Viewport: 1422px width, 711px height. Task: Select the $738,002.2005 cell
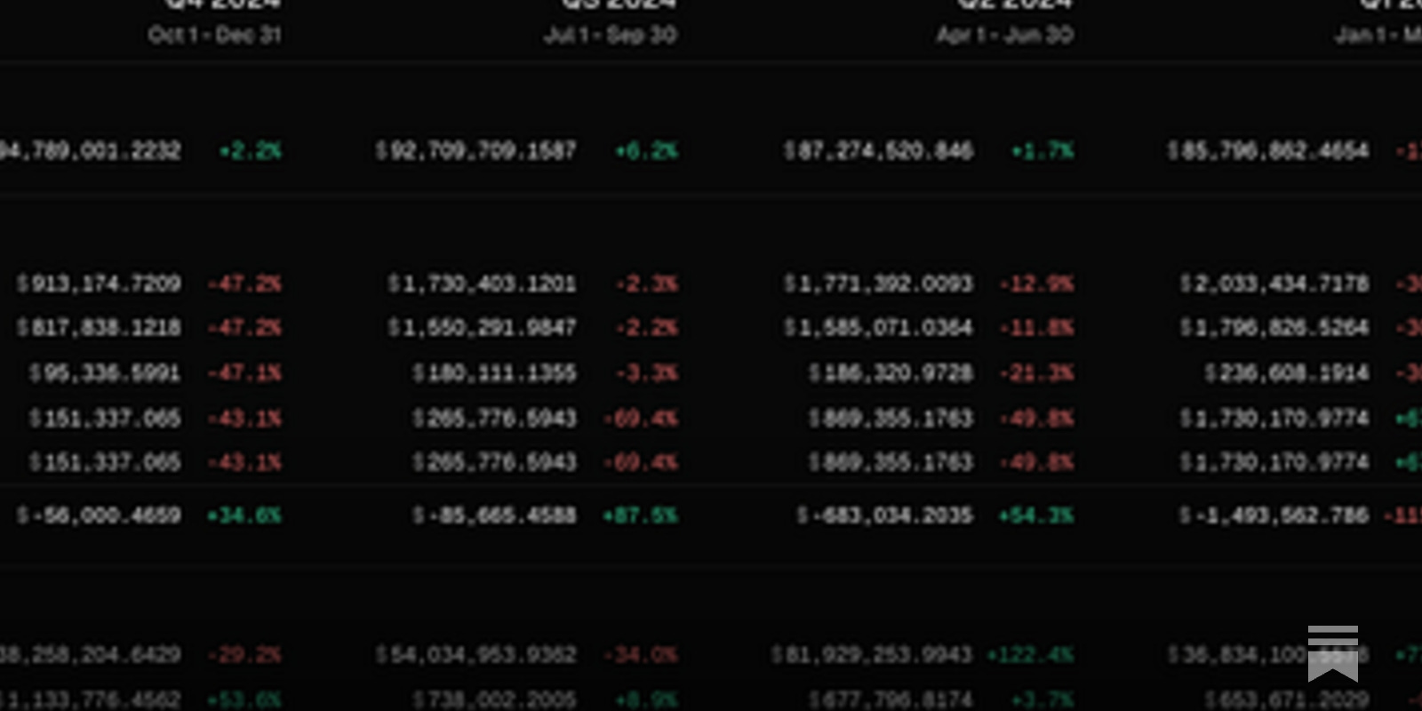point(494,699)
